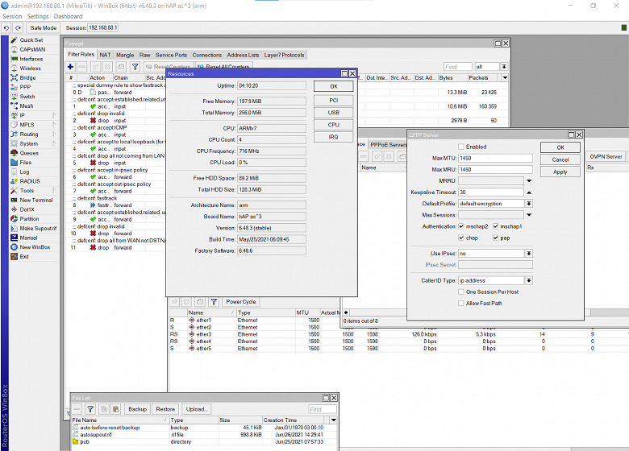Add a new firewall filter rule

(x=71, y=67)
